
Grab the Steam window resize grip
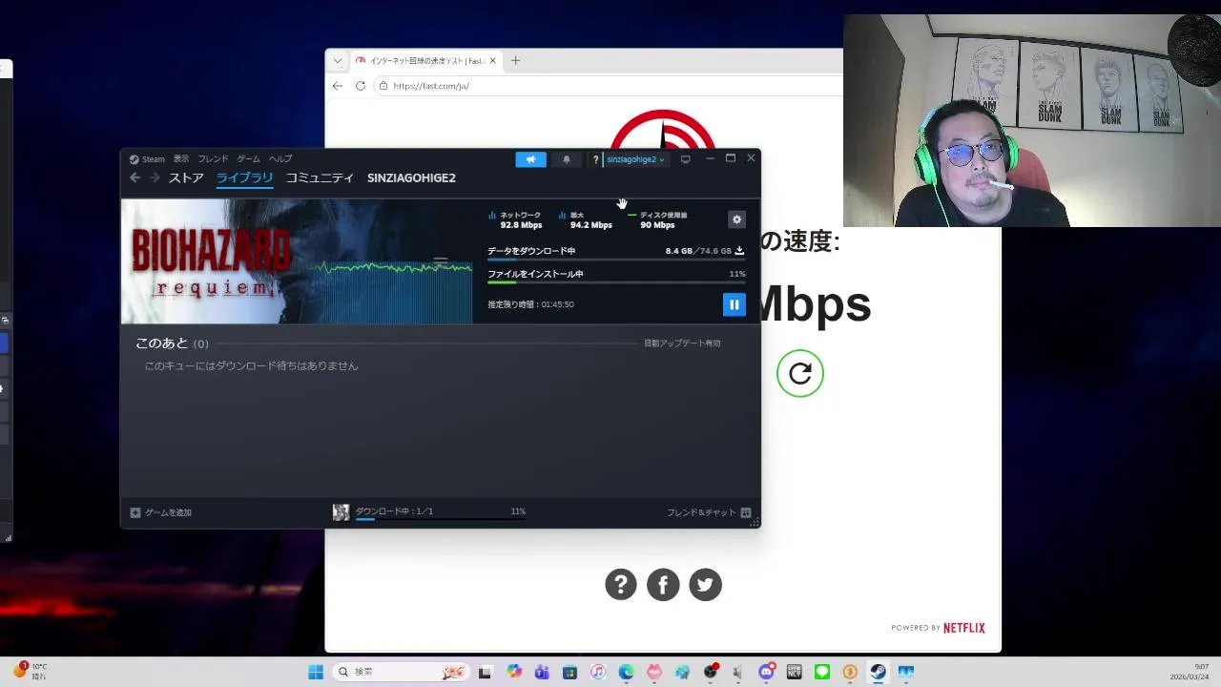click(x=755, y=522)
